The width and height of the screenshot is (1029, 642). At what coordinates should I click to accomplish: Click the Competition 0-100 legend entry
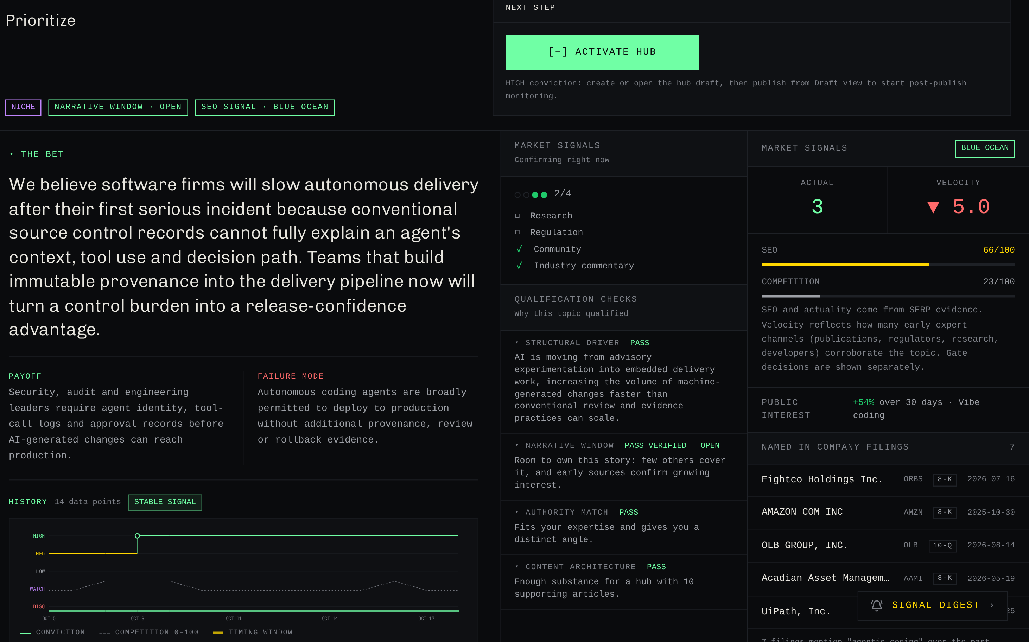[148, 632]
